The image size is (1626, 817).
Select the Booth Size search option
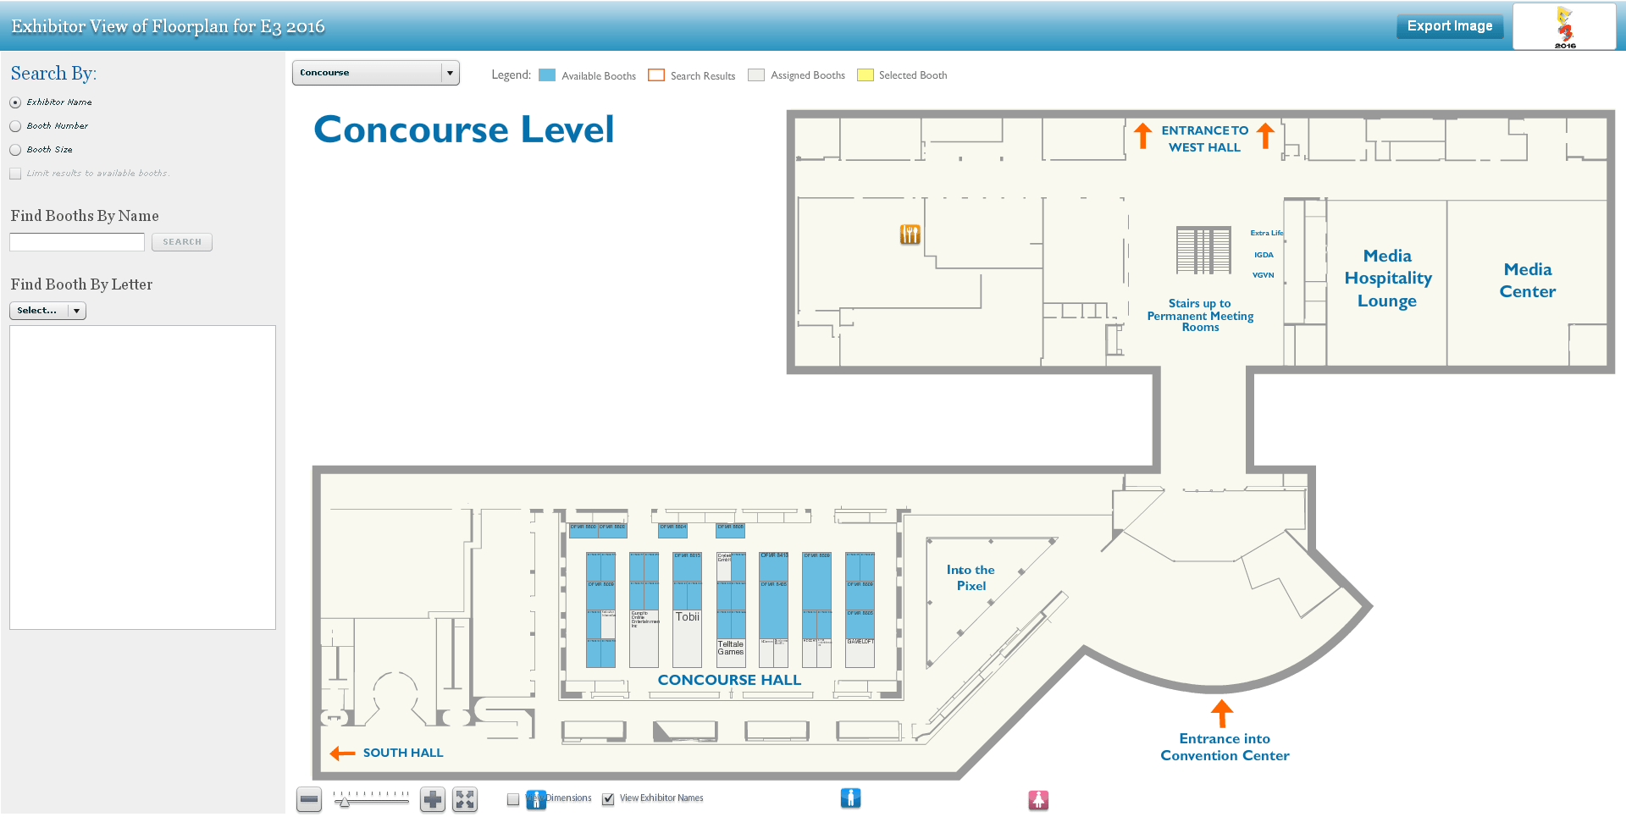(x=15, y=150)
